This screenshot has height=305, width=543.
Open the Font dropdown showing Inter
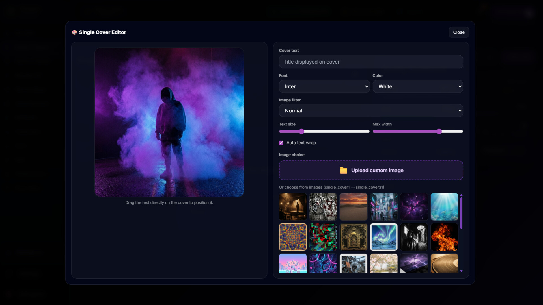[324, 86]
